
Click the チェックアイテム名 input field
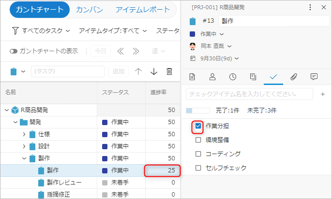tap(249, 94)
